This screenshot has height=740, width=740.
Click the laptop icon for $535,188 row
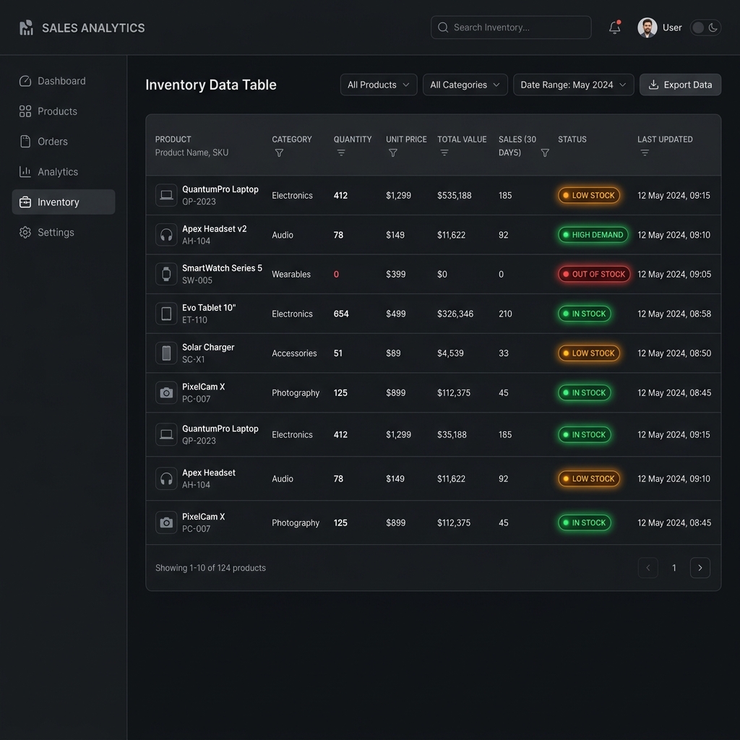coord(166,195)
